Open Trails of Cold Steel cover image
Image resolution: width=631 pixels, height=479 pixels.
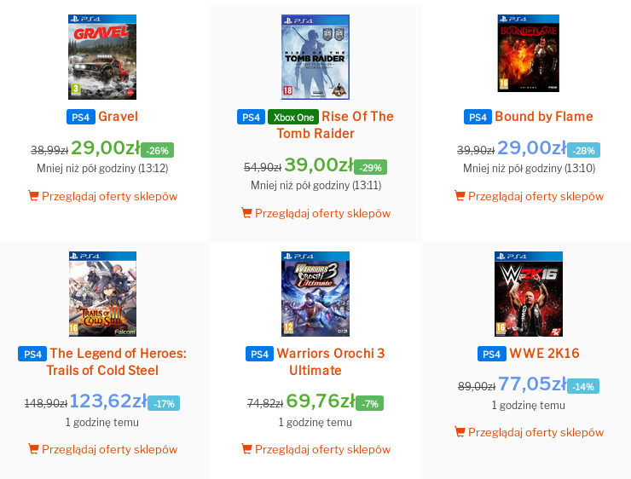pos(102,294)
